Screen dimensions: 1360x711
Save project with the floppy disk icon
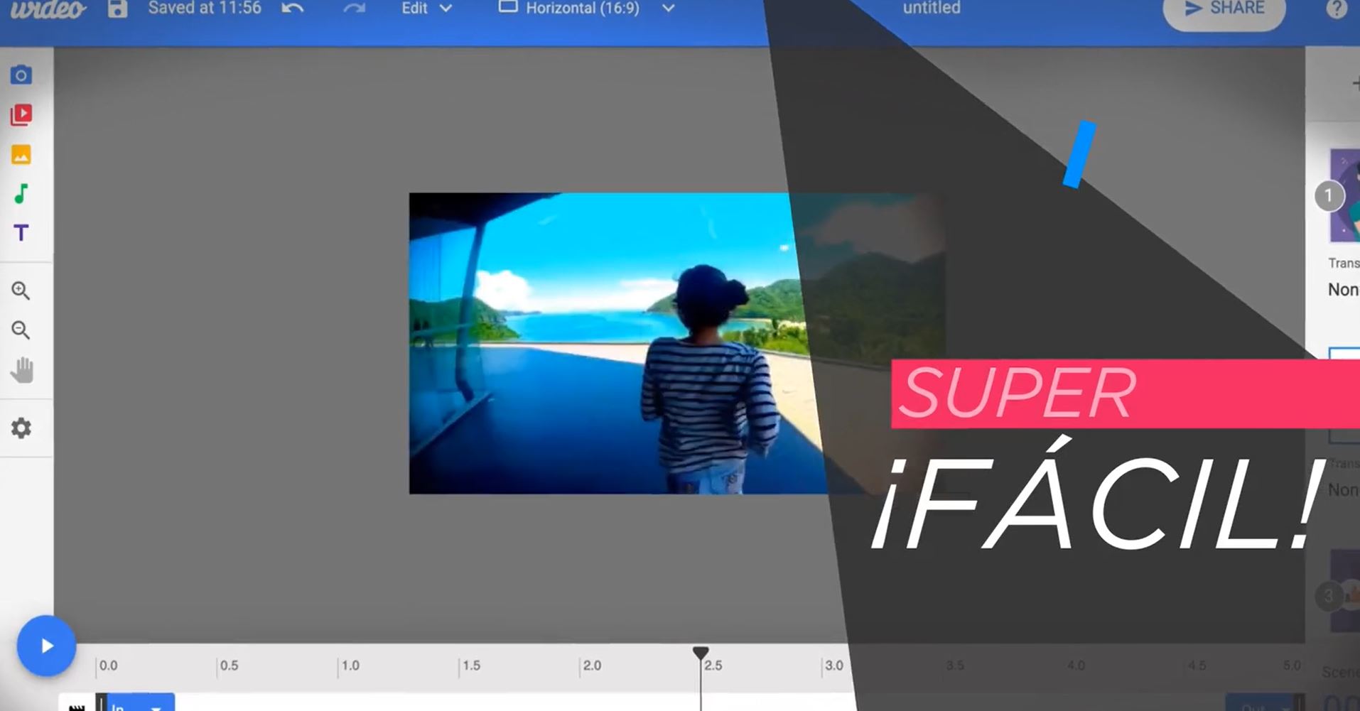117,9
